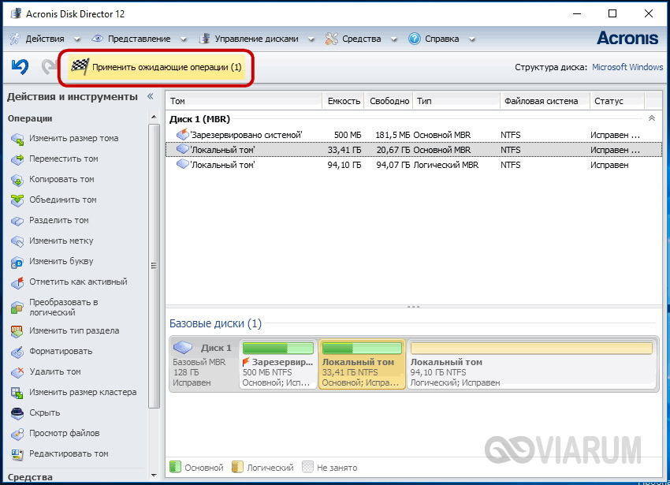Click the Hide volume icon (Скрыть)
This screenshot has width=670, height=485.
(17, 413)
